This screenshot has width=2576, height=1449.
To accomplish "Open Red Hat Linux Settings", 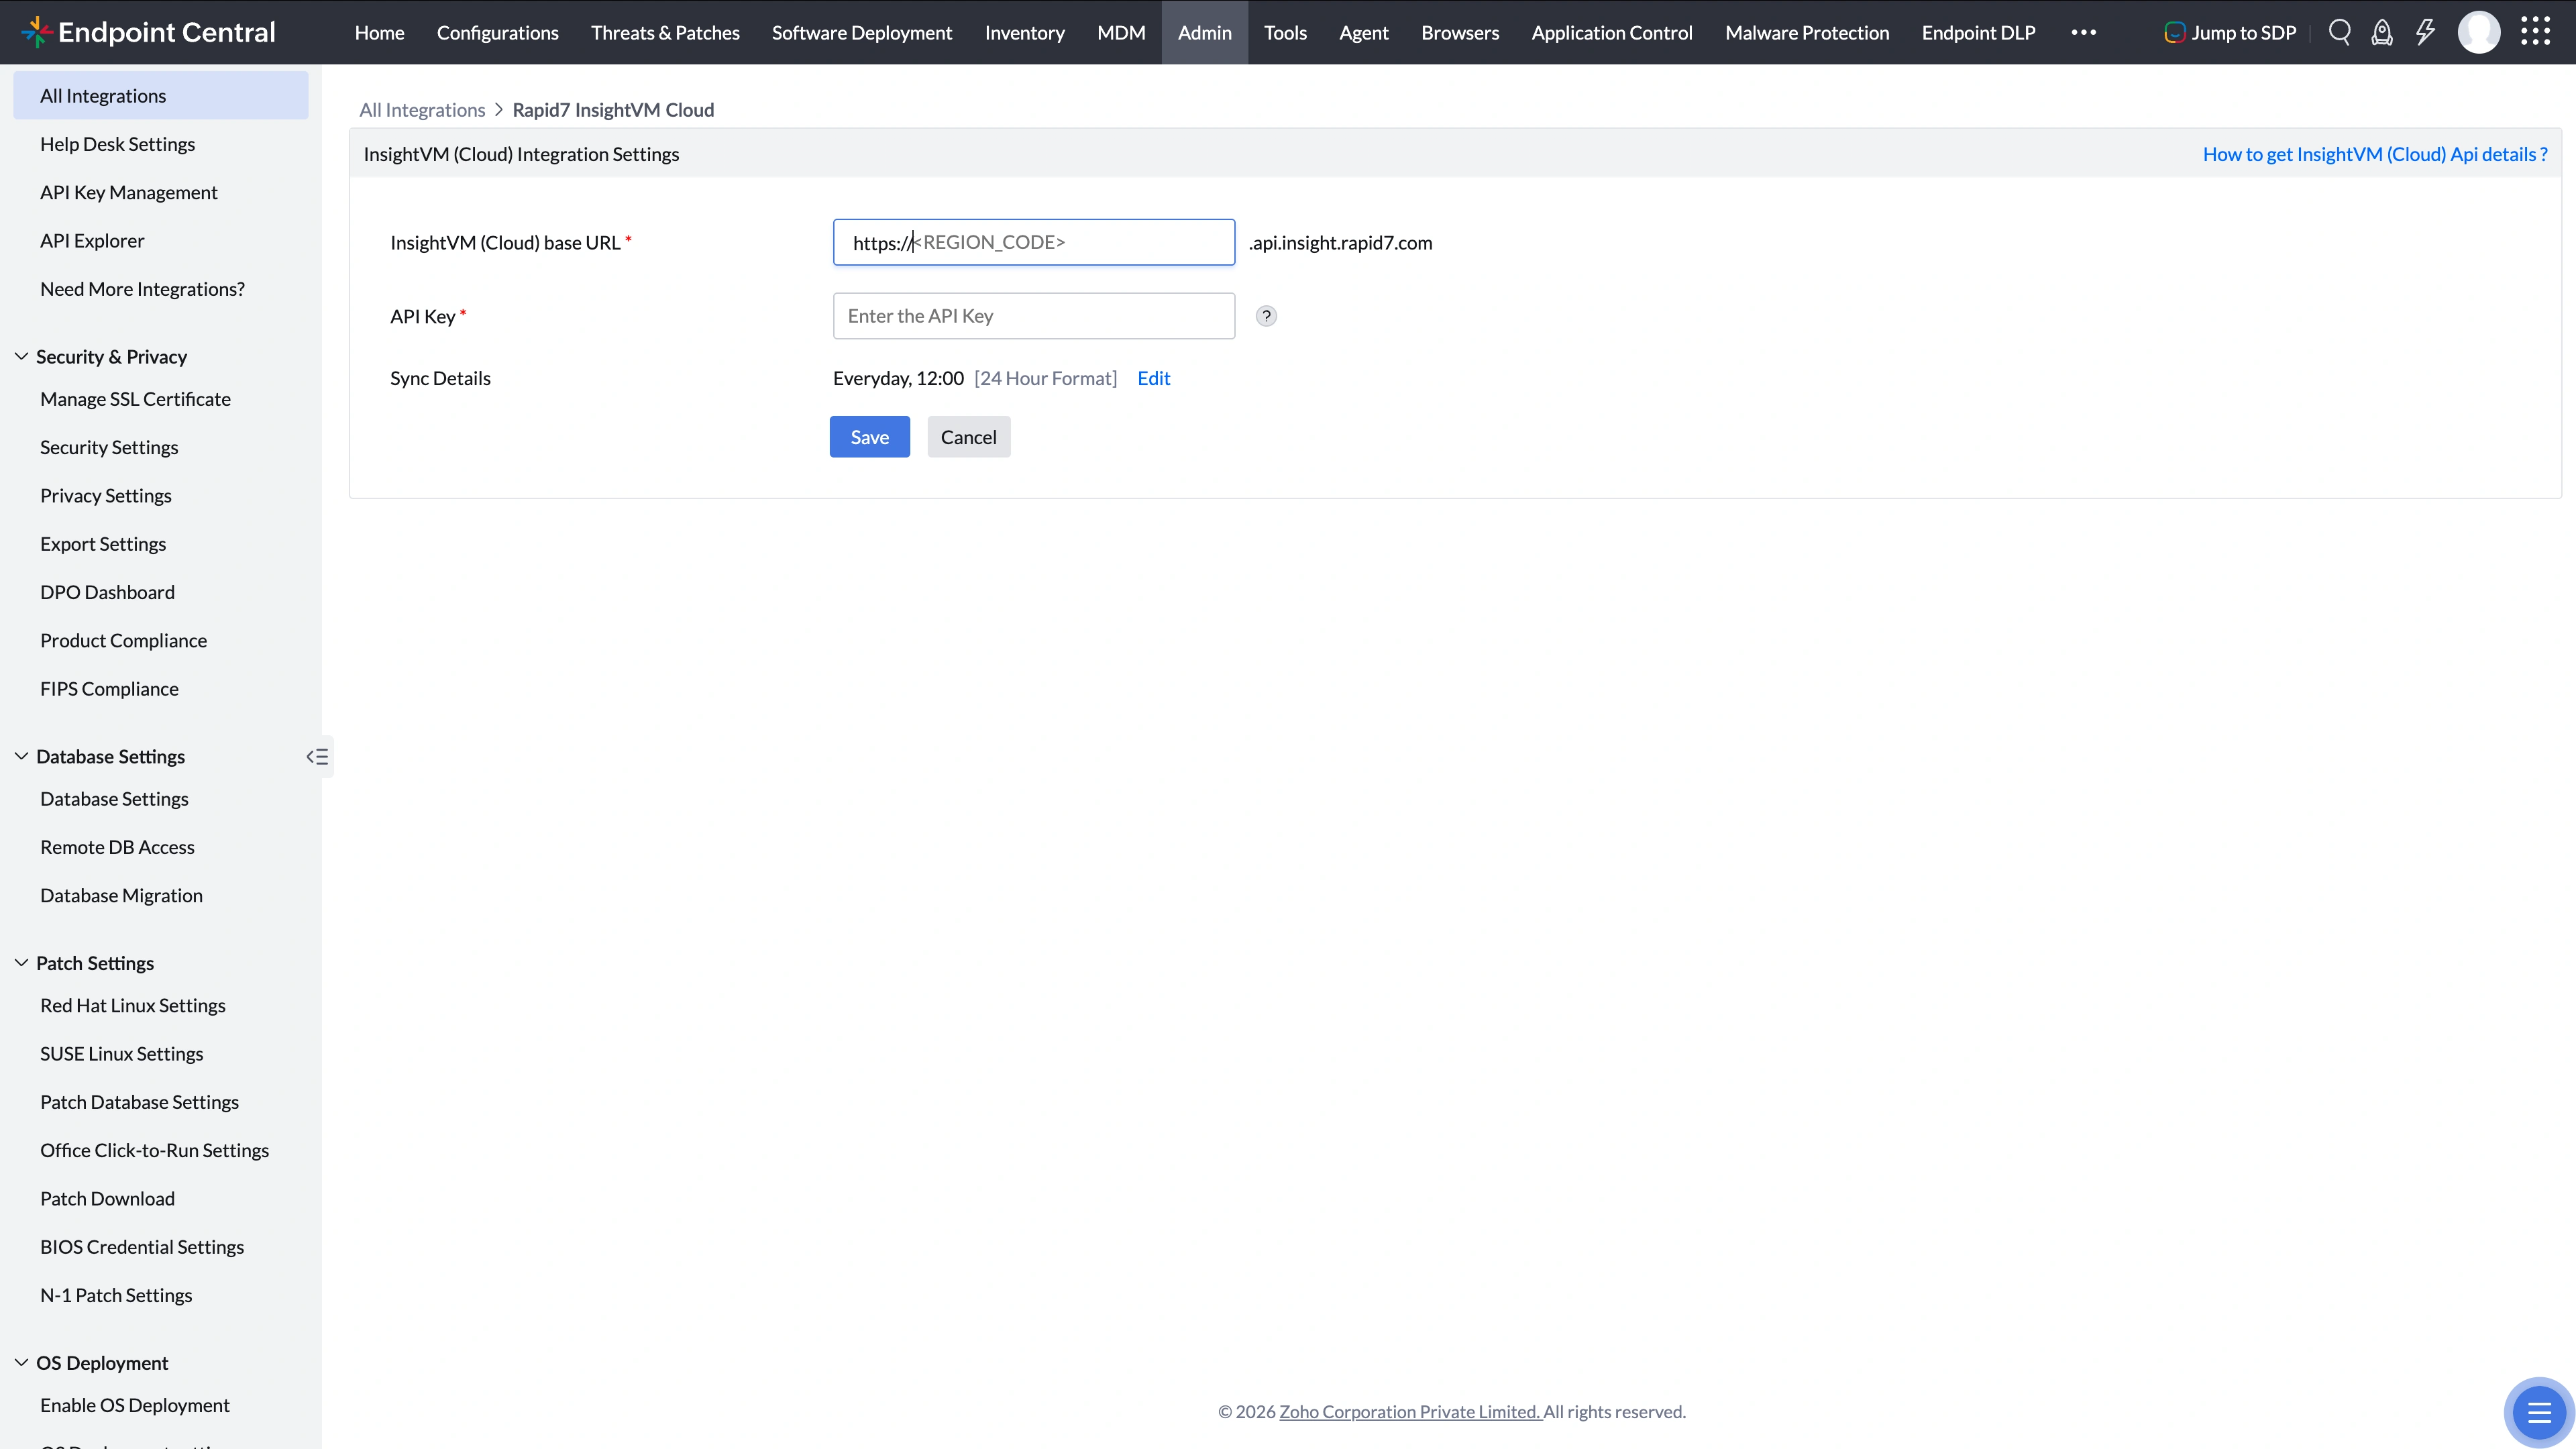I will tap(133, 1006).
